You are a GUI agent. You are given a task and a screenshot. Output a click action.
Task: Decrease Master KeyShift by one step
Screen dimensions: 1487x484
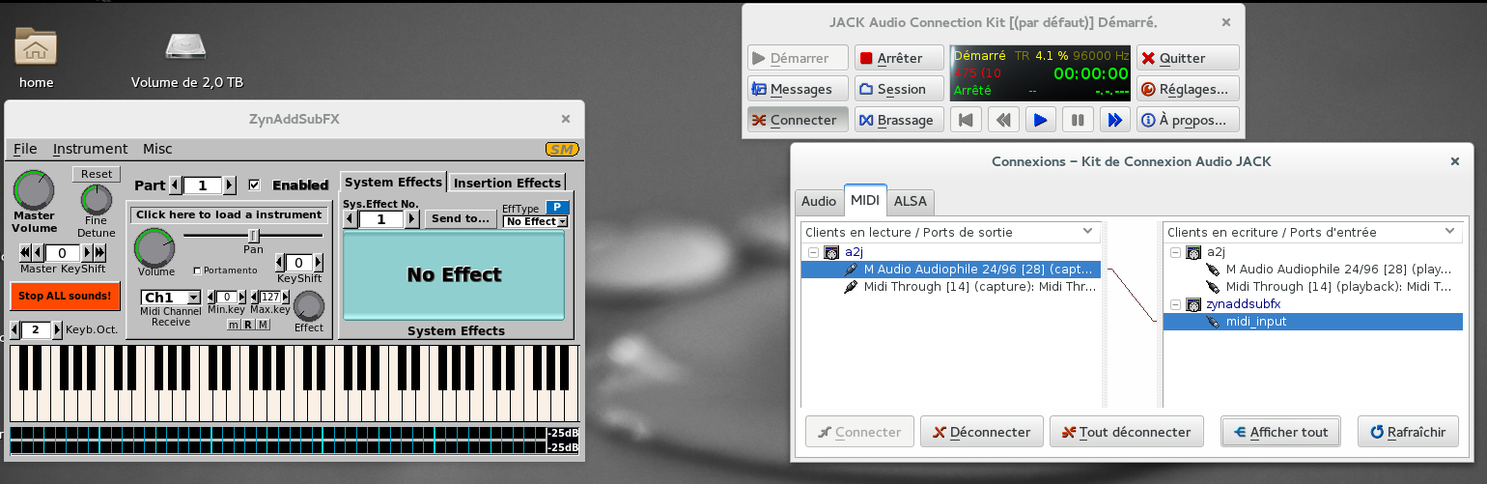[40, 253]
